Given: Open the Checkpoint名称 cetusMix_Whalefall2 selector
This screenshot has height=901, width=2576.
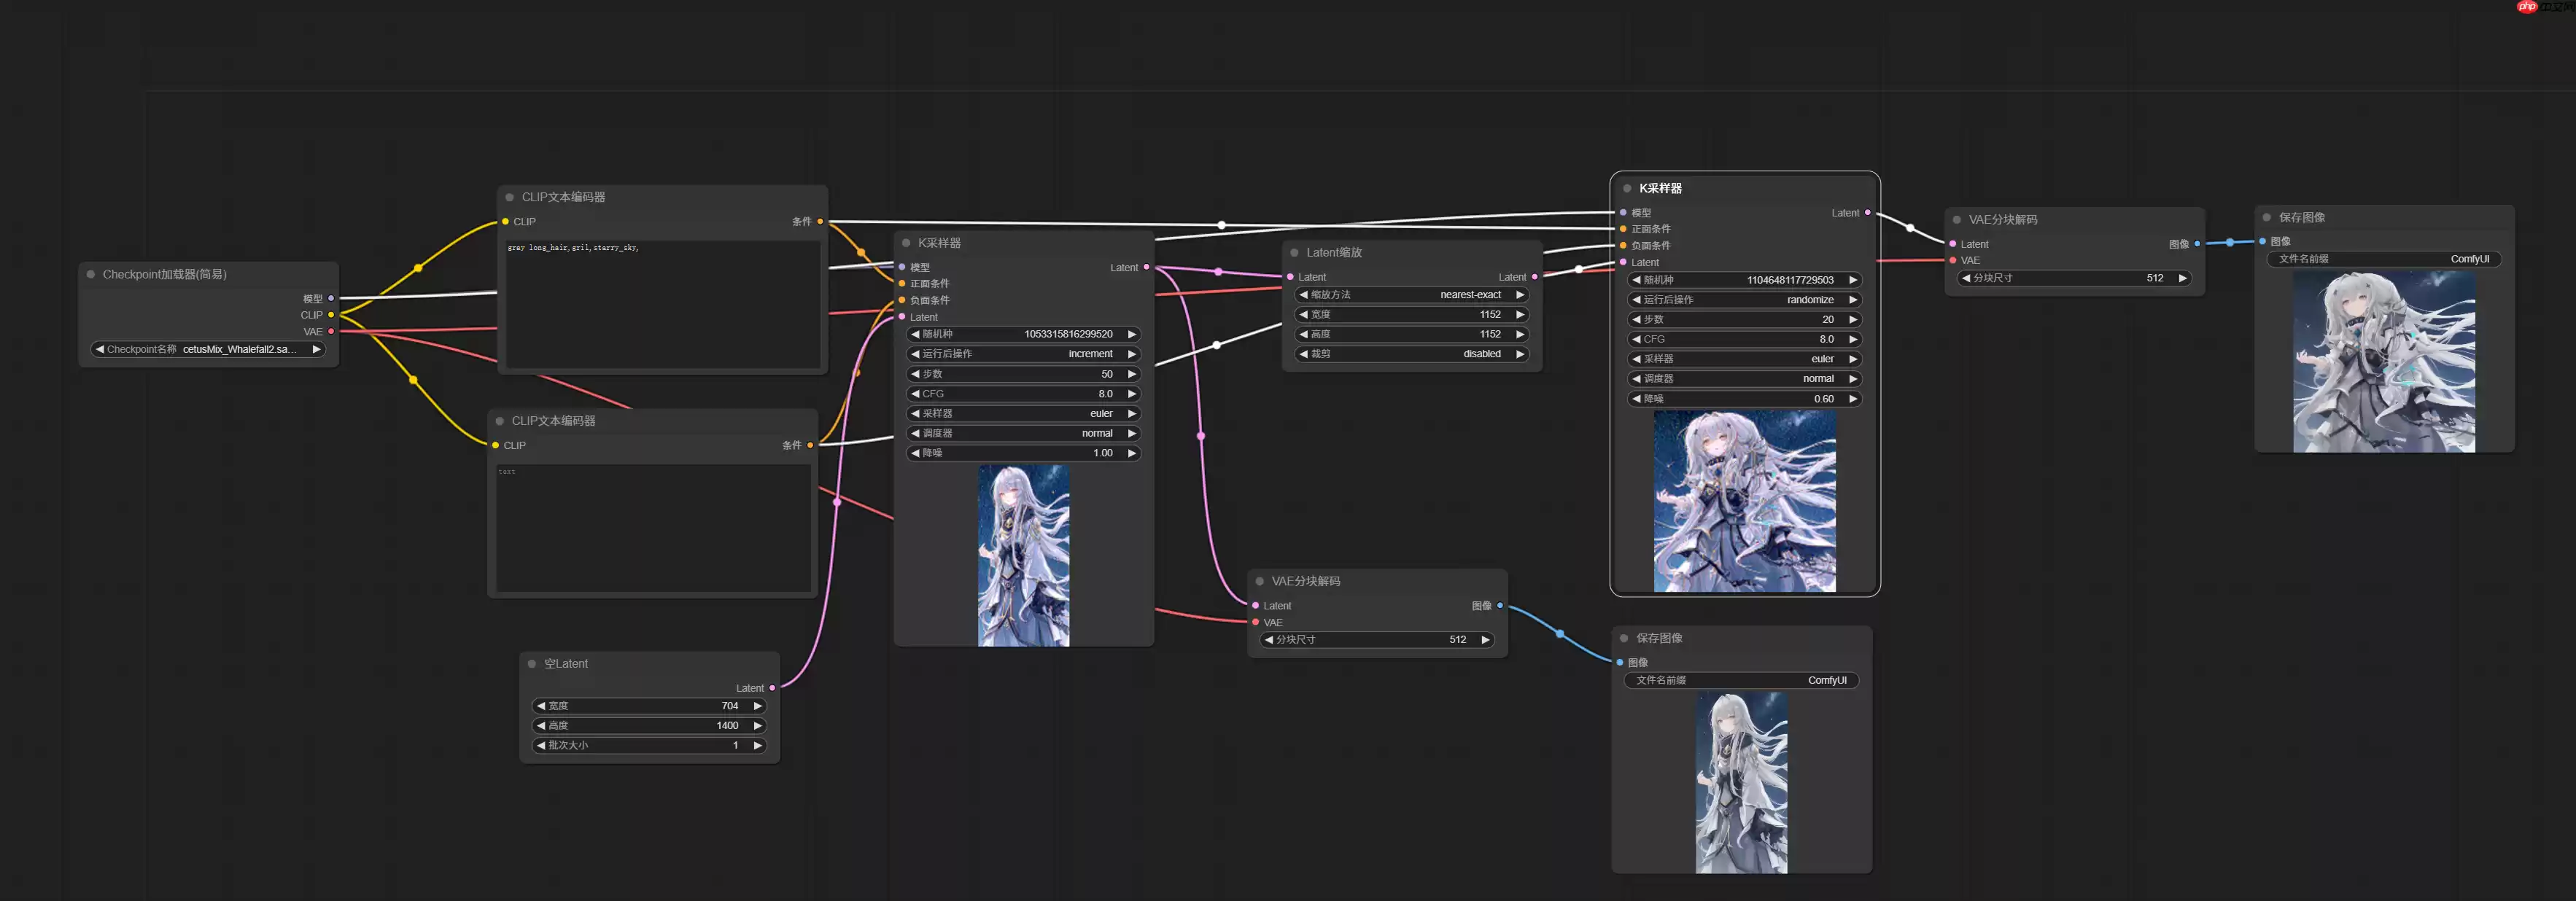Looking at the screenshot, I should click(207, 350).
